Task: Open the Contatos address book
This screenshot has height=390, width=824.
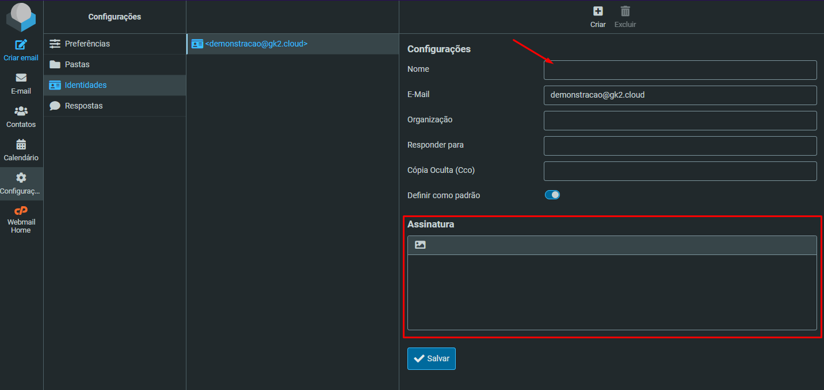Action: pos(21,111)
